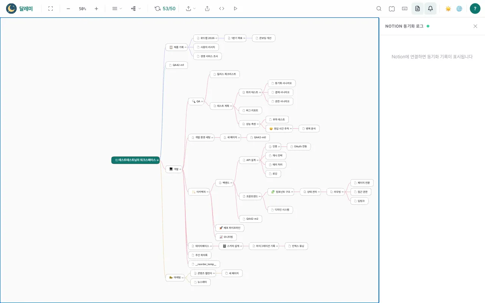Collapse the 라우팅 node branch
The width and height of the screenshot is (485, 303).
point(343,192)
